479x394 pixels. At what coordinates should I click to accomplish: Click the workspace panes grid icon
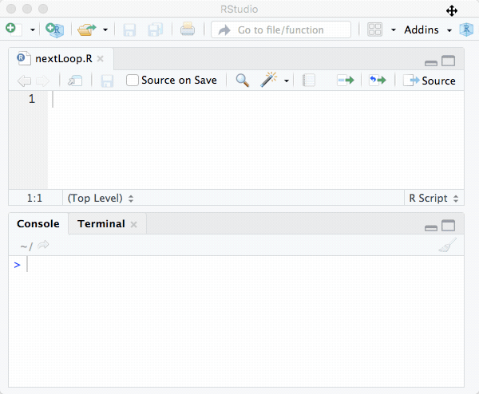[374, 30]
